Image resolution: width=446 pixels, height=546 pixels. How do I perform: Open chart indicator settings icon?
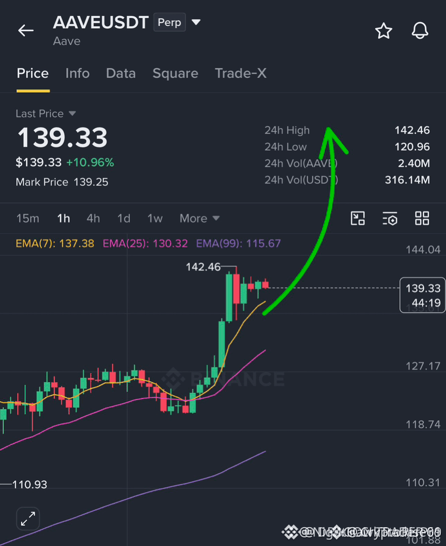point(389,218)
